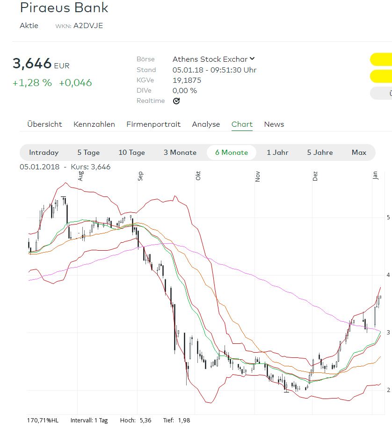Click the Aug month label on chart
392x428 pixels.
(x=80, y=176)
